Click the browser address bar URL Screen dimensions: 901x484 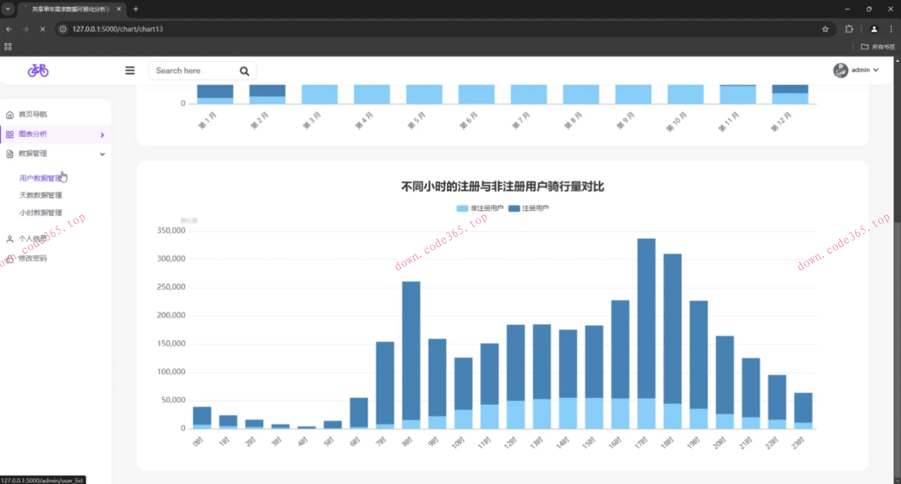point(117,29)
